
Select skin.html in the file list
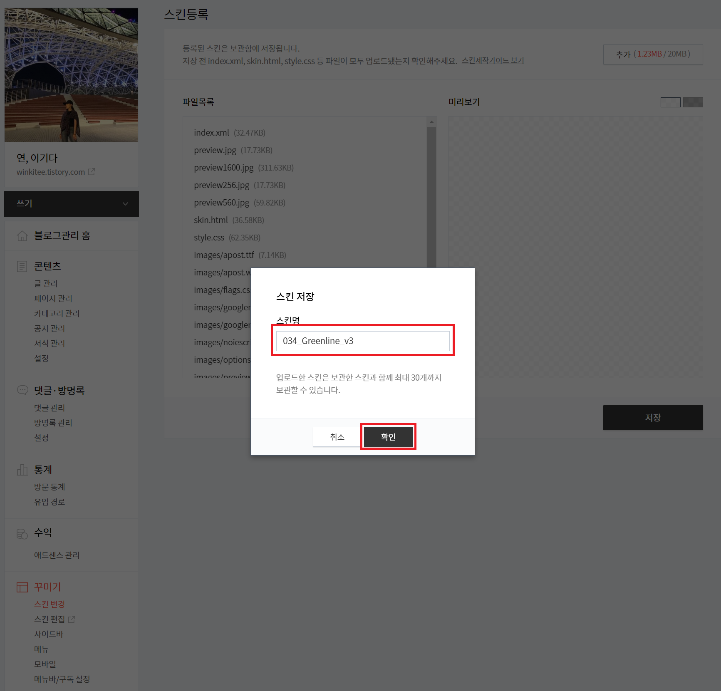(x=229, y=220)
